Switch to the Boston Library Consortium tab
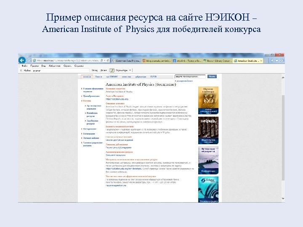 pos(218,61)
